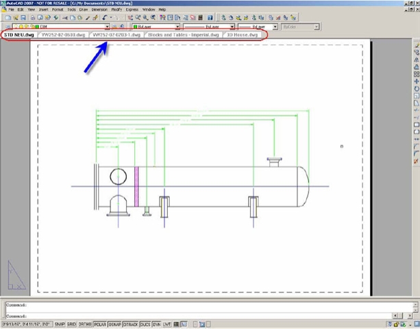Open the File menu
The width and height of the screenshot is (420, 329).
point(11,10)
